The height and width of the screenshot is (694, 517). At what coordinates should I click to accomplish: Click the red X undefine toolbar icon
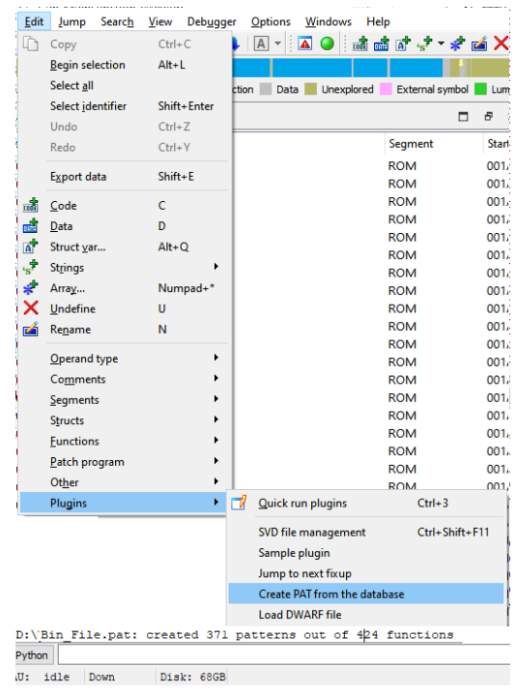(x=502, y=43)
